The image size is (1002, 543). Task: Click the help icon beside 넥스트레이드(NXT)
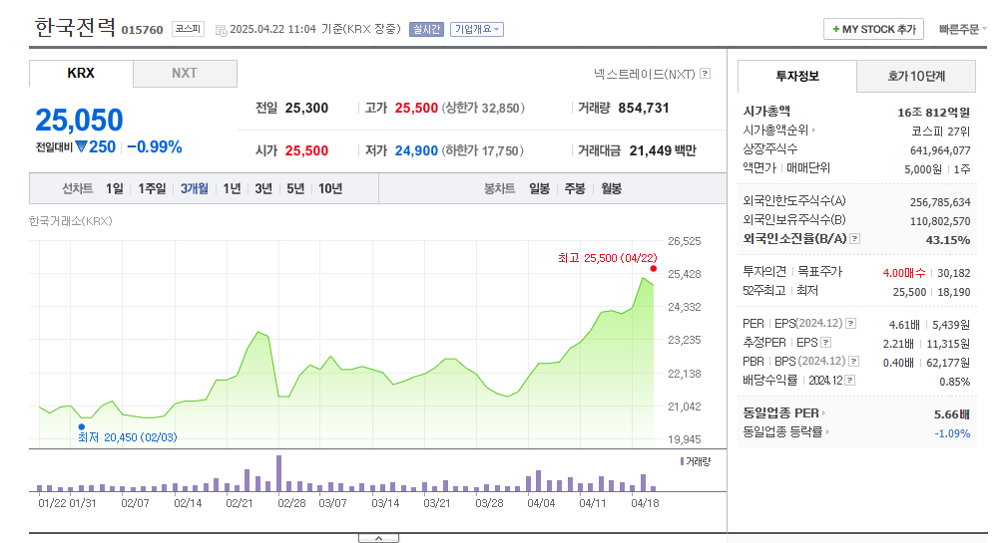point(705,74)
